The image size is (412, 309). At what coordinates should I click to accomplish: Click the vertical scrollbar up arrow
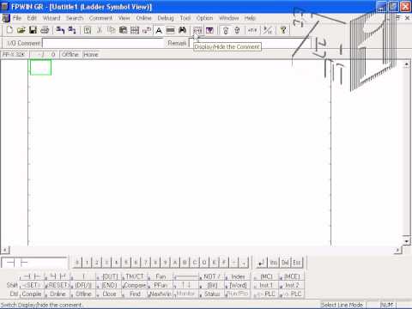406,64
